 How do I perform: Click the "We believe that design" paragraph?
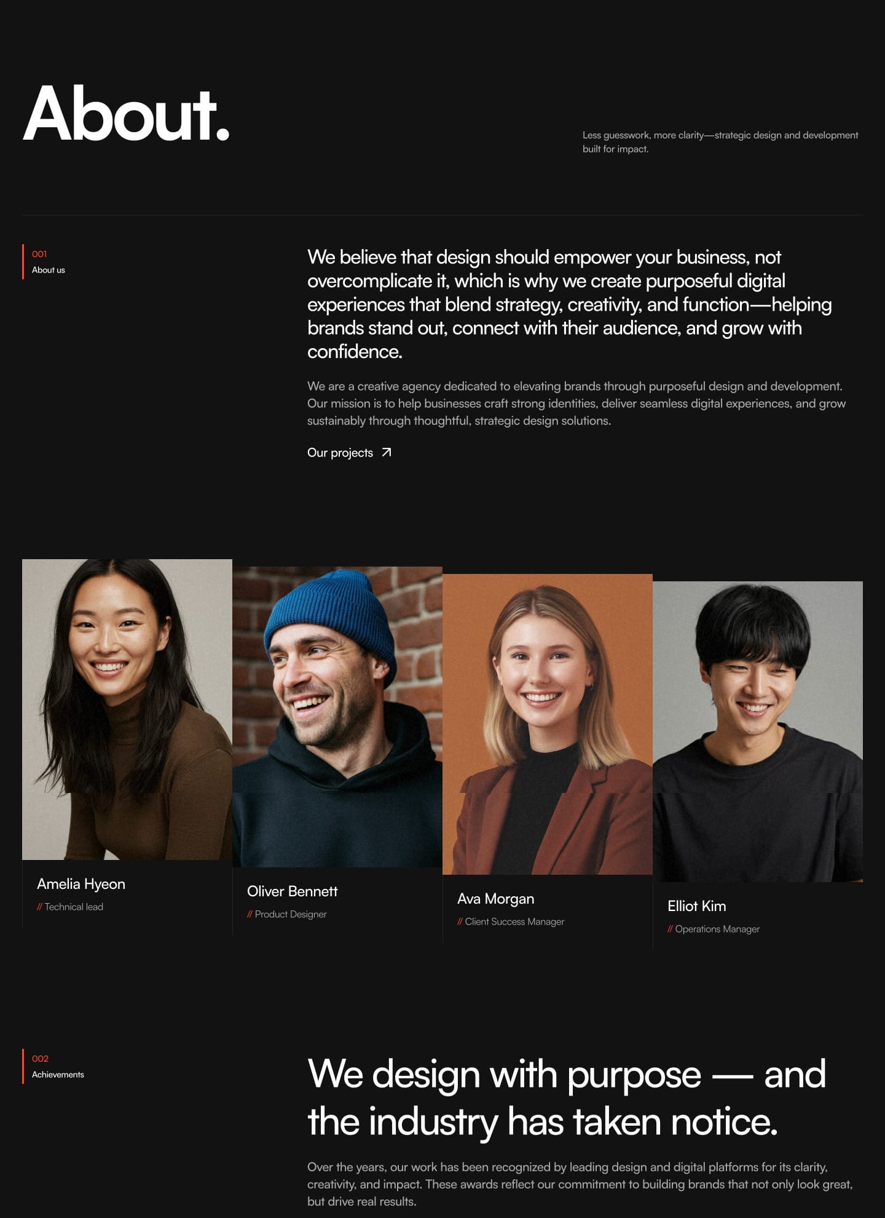[570, 304]
